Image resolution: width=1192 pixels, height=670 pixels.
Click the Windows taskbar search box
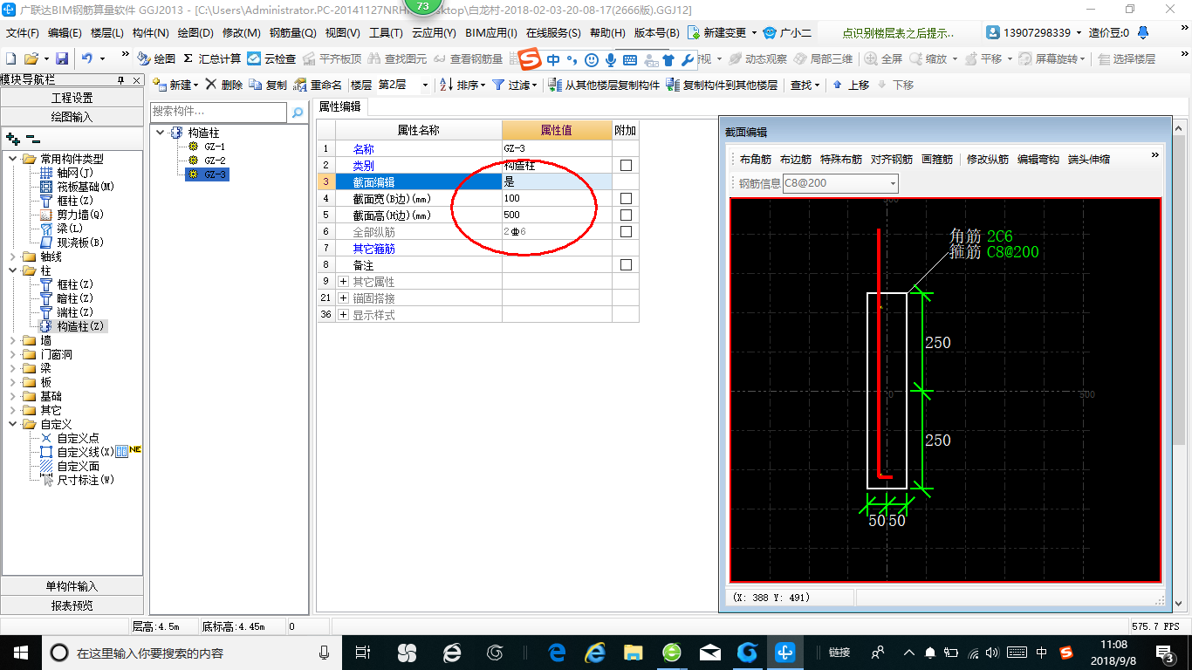(192, 653)
